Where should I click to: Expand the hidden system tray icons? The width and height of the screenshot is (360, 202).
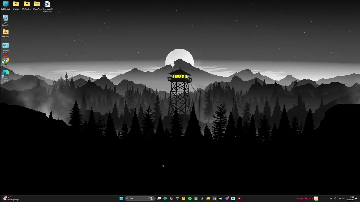tap(326, 199)
